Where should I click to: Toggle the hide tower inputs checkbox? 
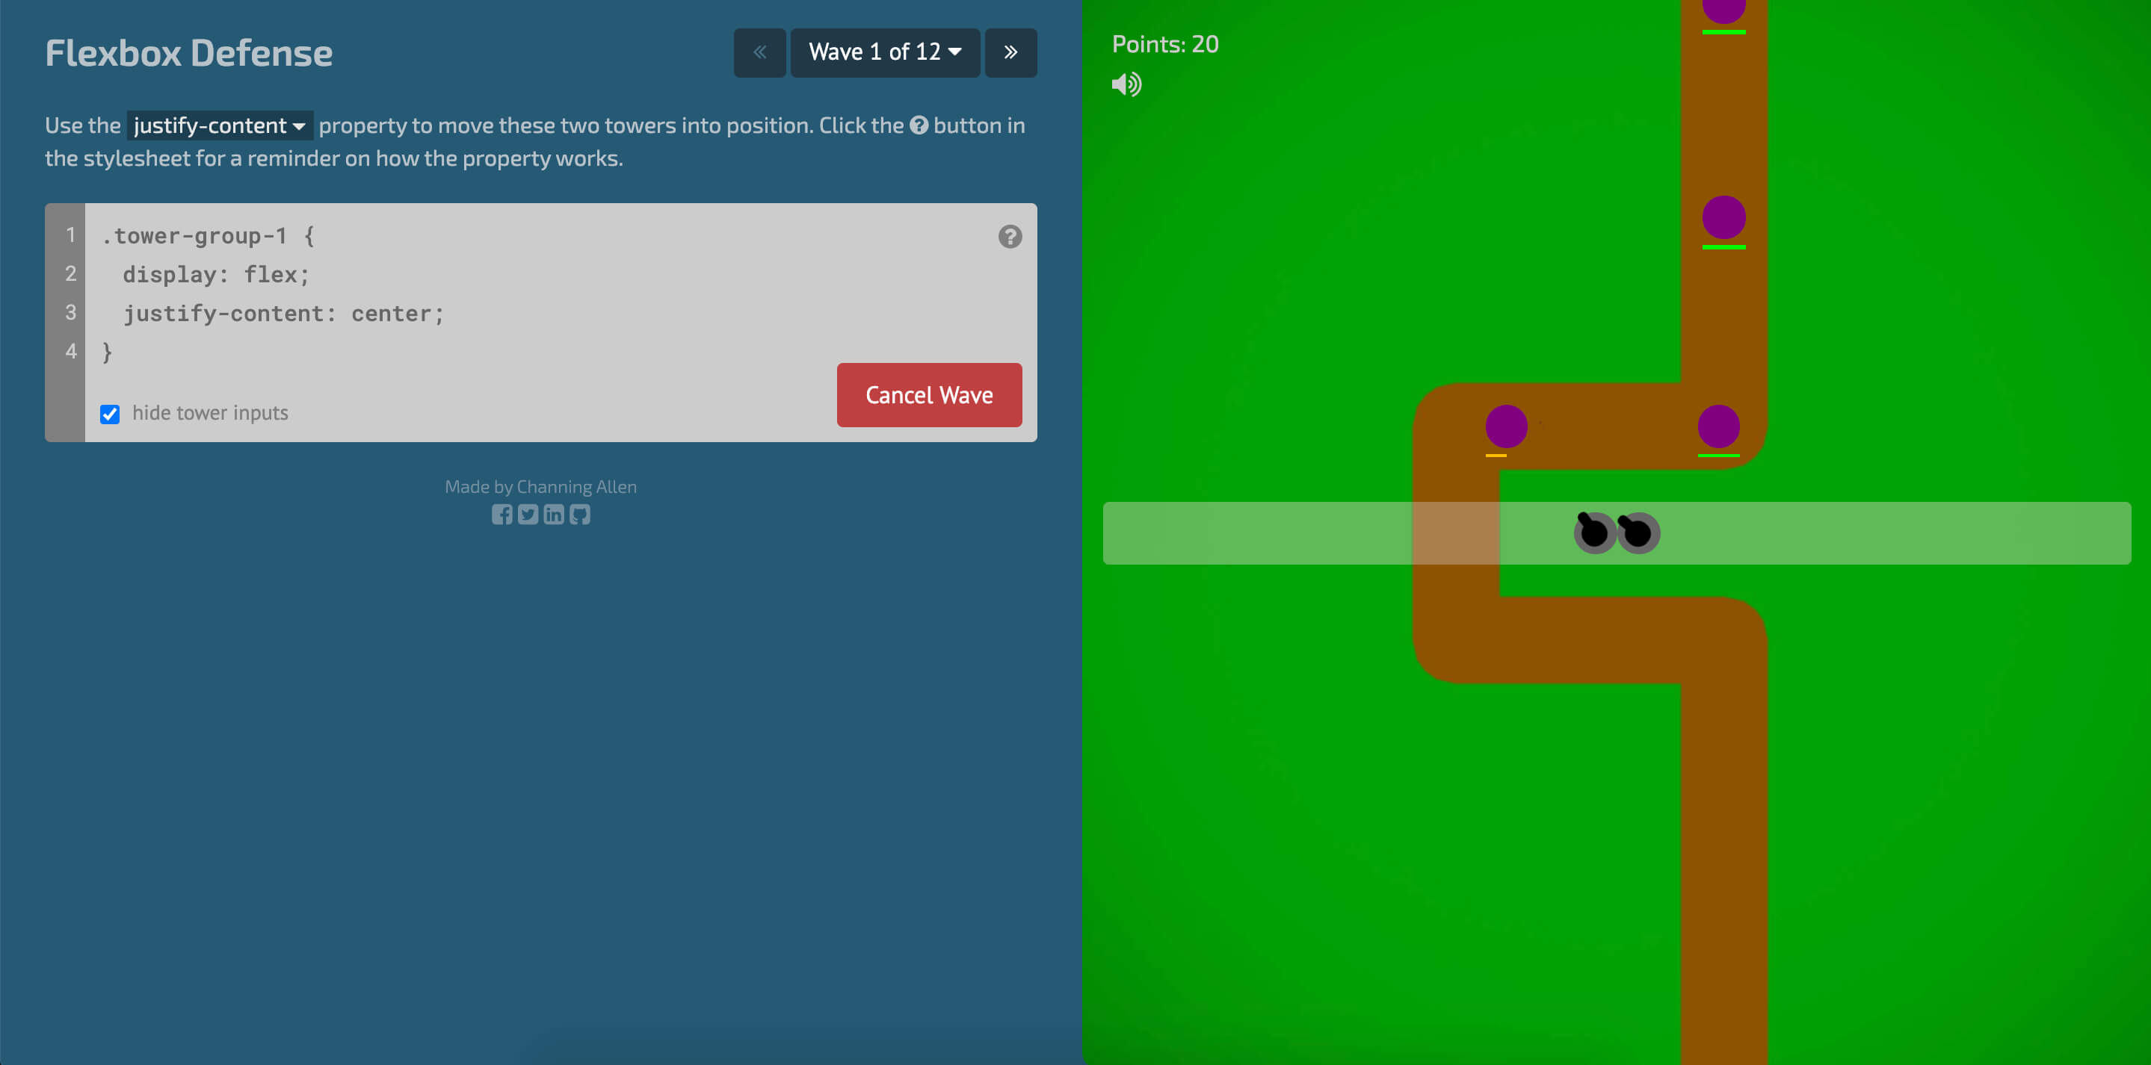pyautogui.click(x=110, y=414)
